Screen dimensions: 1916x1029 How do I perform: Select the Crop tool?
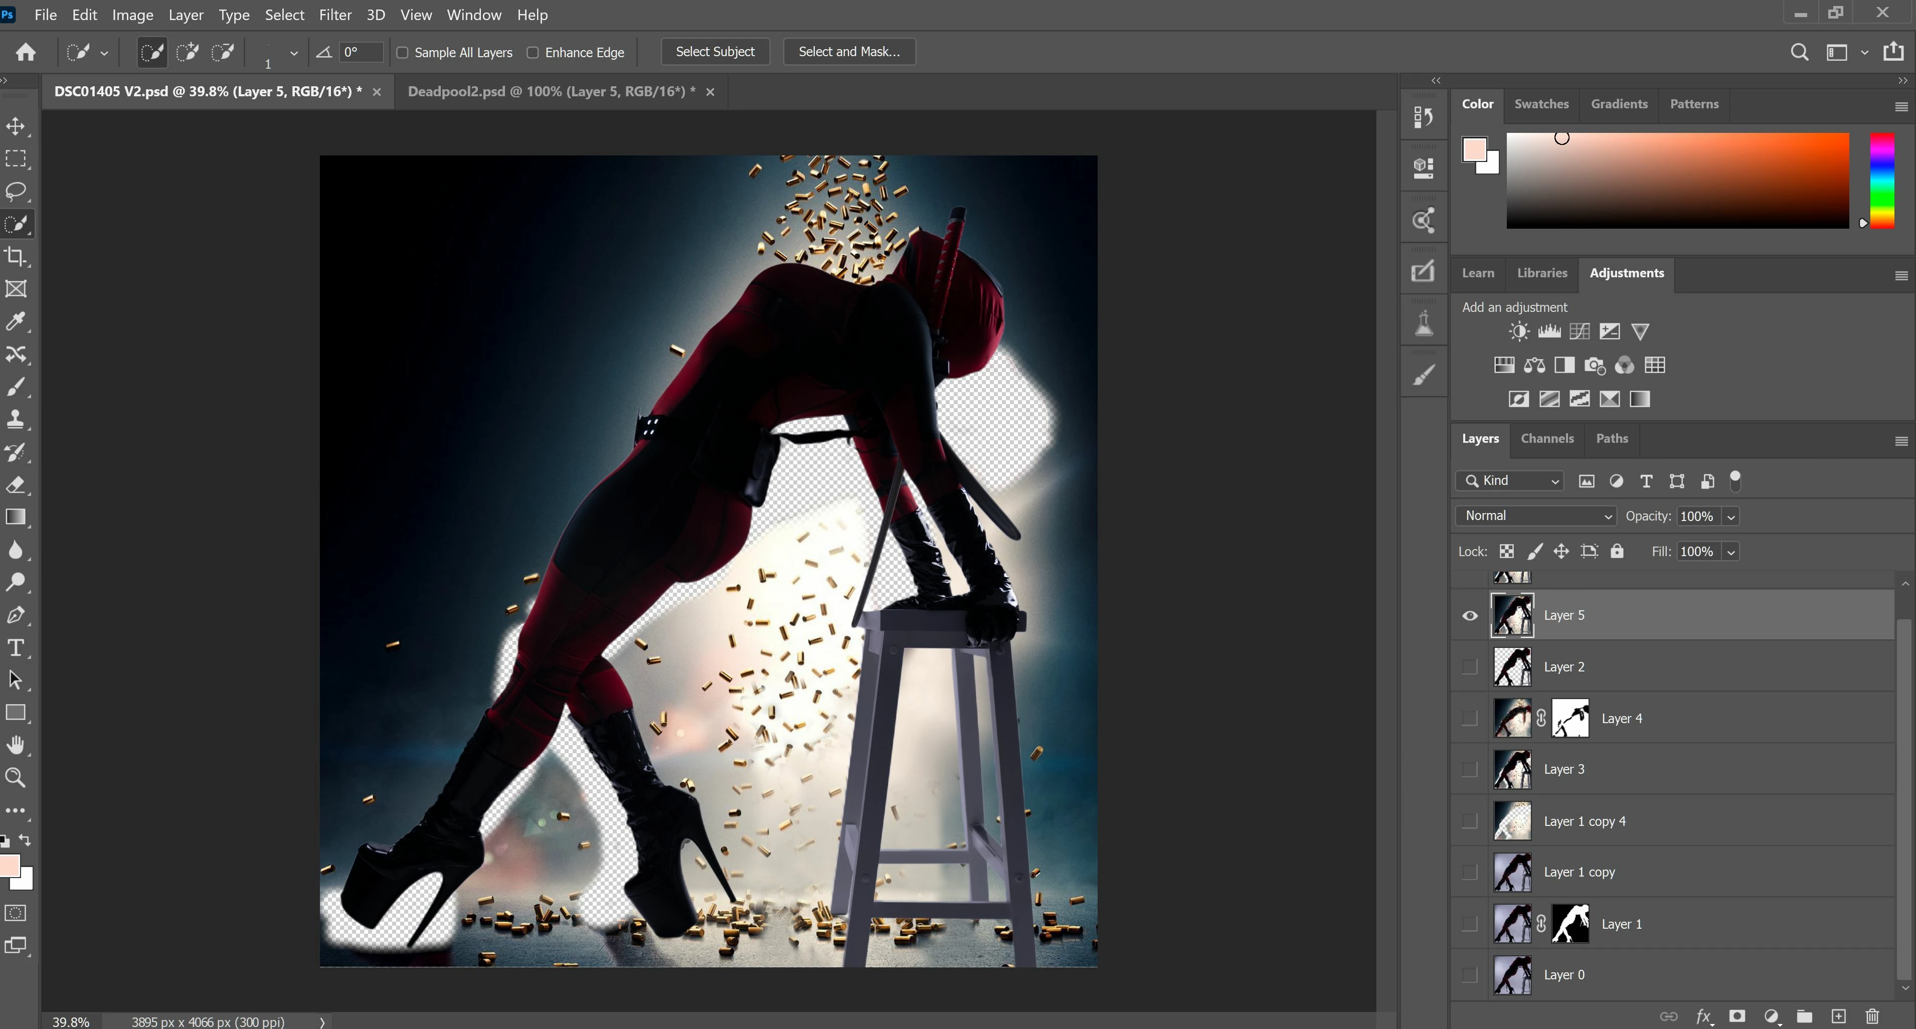click(x=16, y=257)
